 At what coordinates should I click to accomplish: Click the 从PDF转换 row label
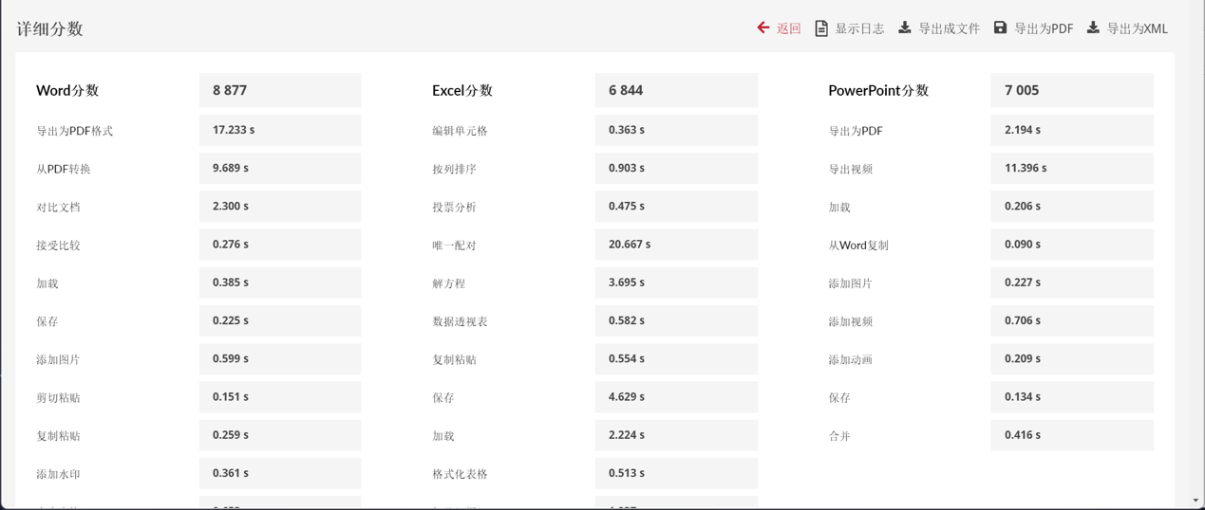tap(64, 169)
